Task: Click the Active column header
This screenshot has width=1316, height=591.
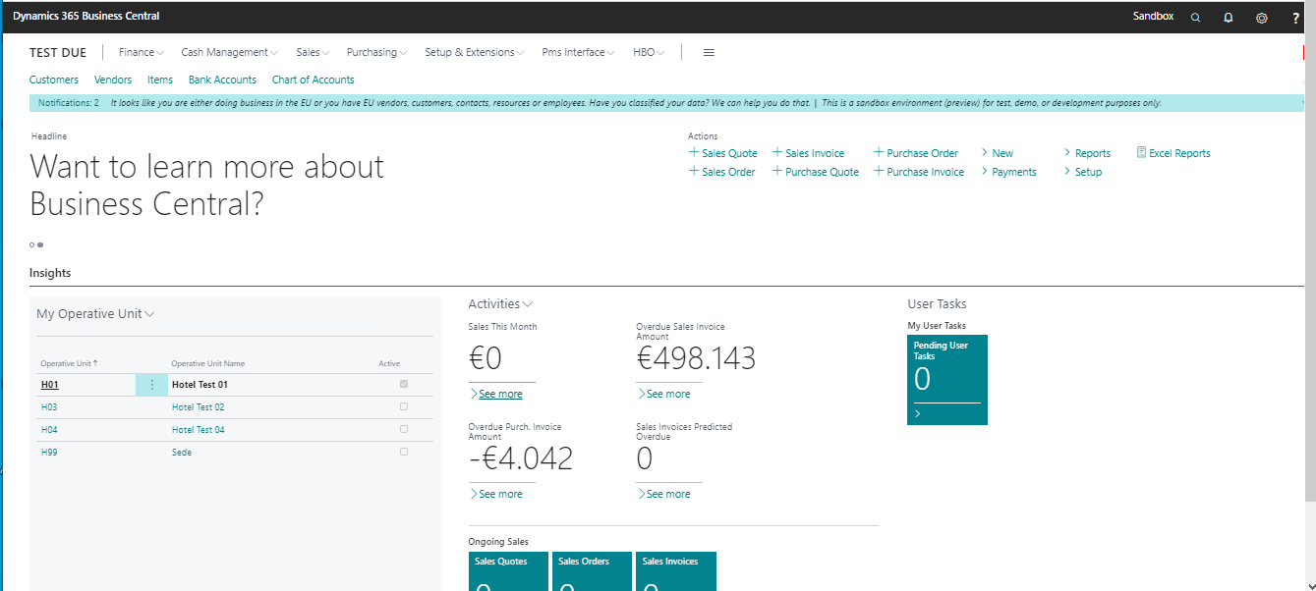Action: [389, 363]
